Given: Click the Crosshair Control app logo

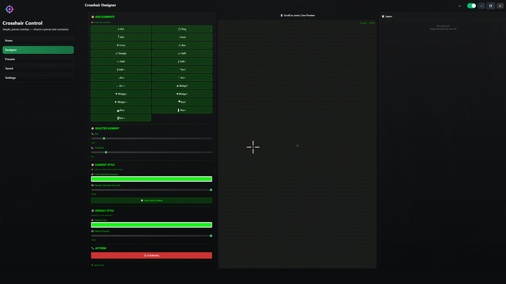Looking at the screenshot, I should 9,9.
